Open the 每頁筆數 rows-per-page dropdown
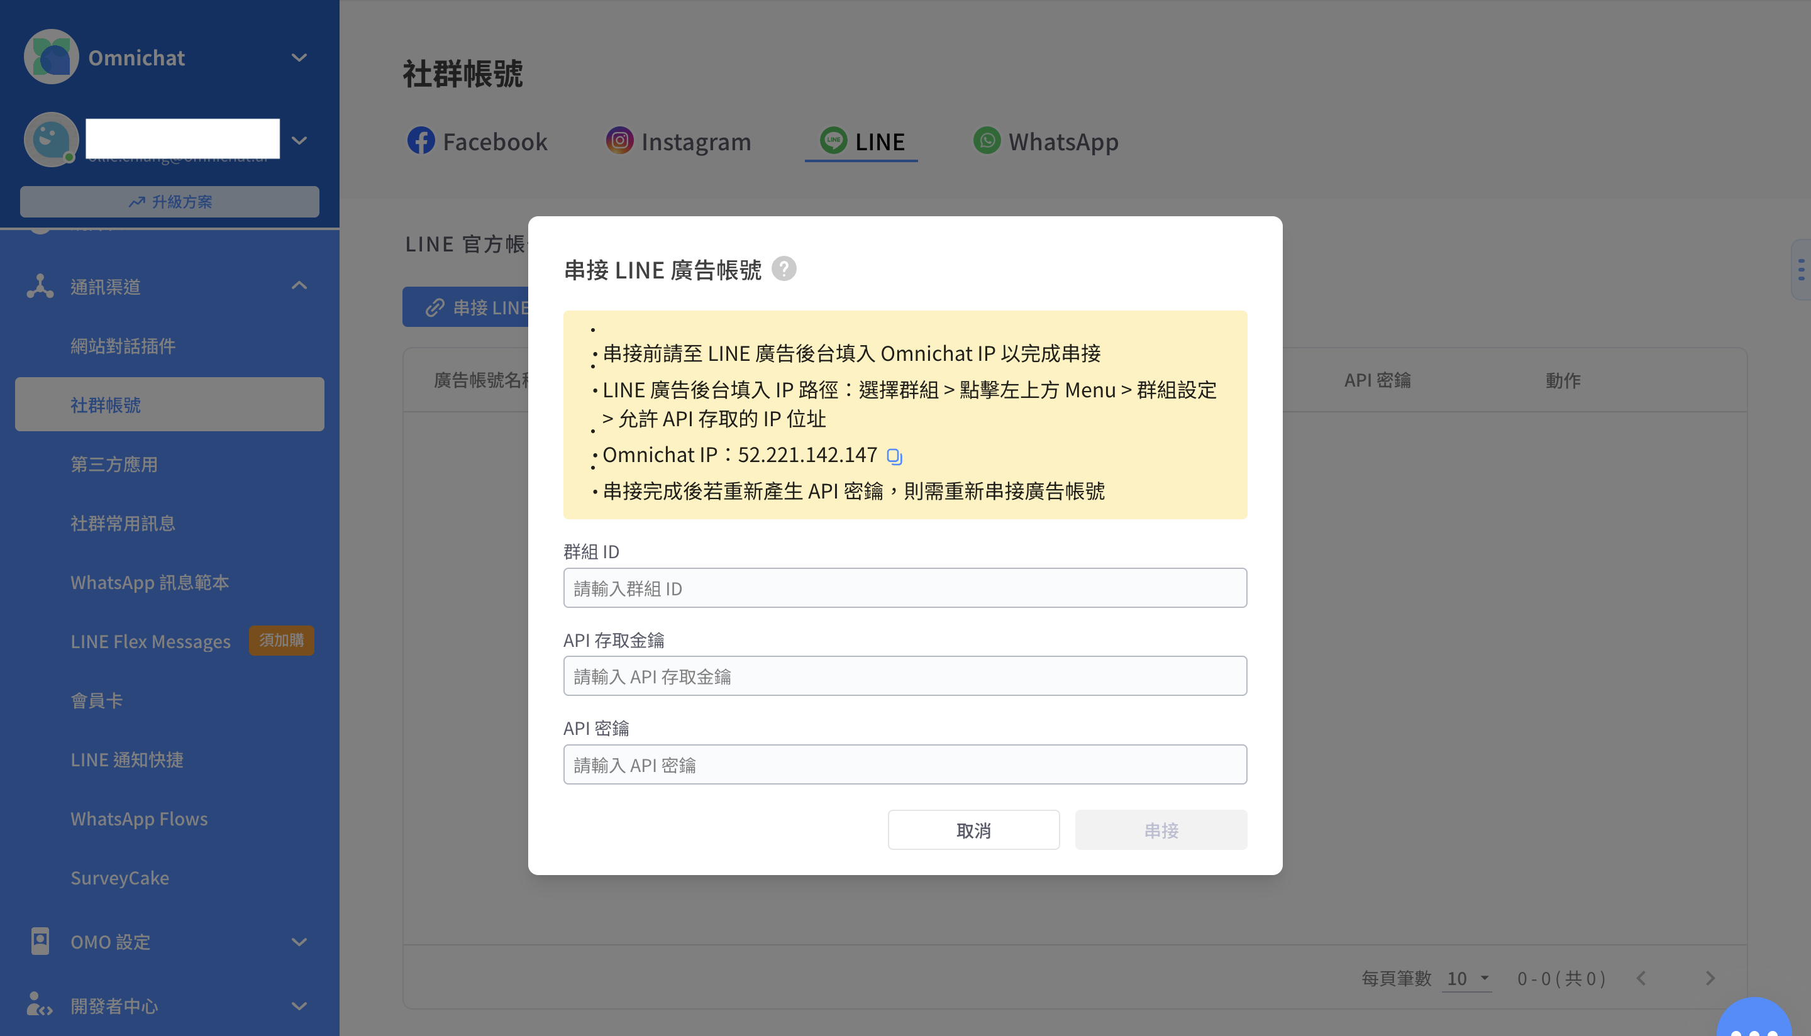The width and height of the screenshot is (1811, 1036). point(1467,978)
